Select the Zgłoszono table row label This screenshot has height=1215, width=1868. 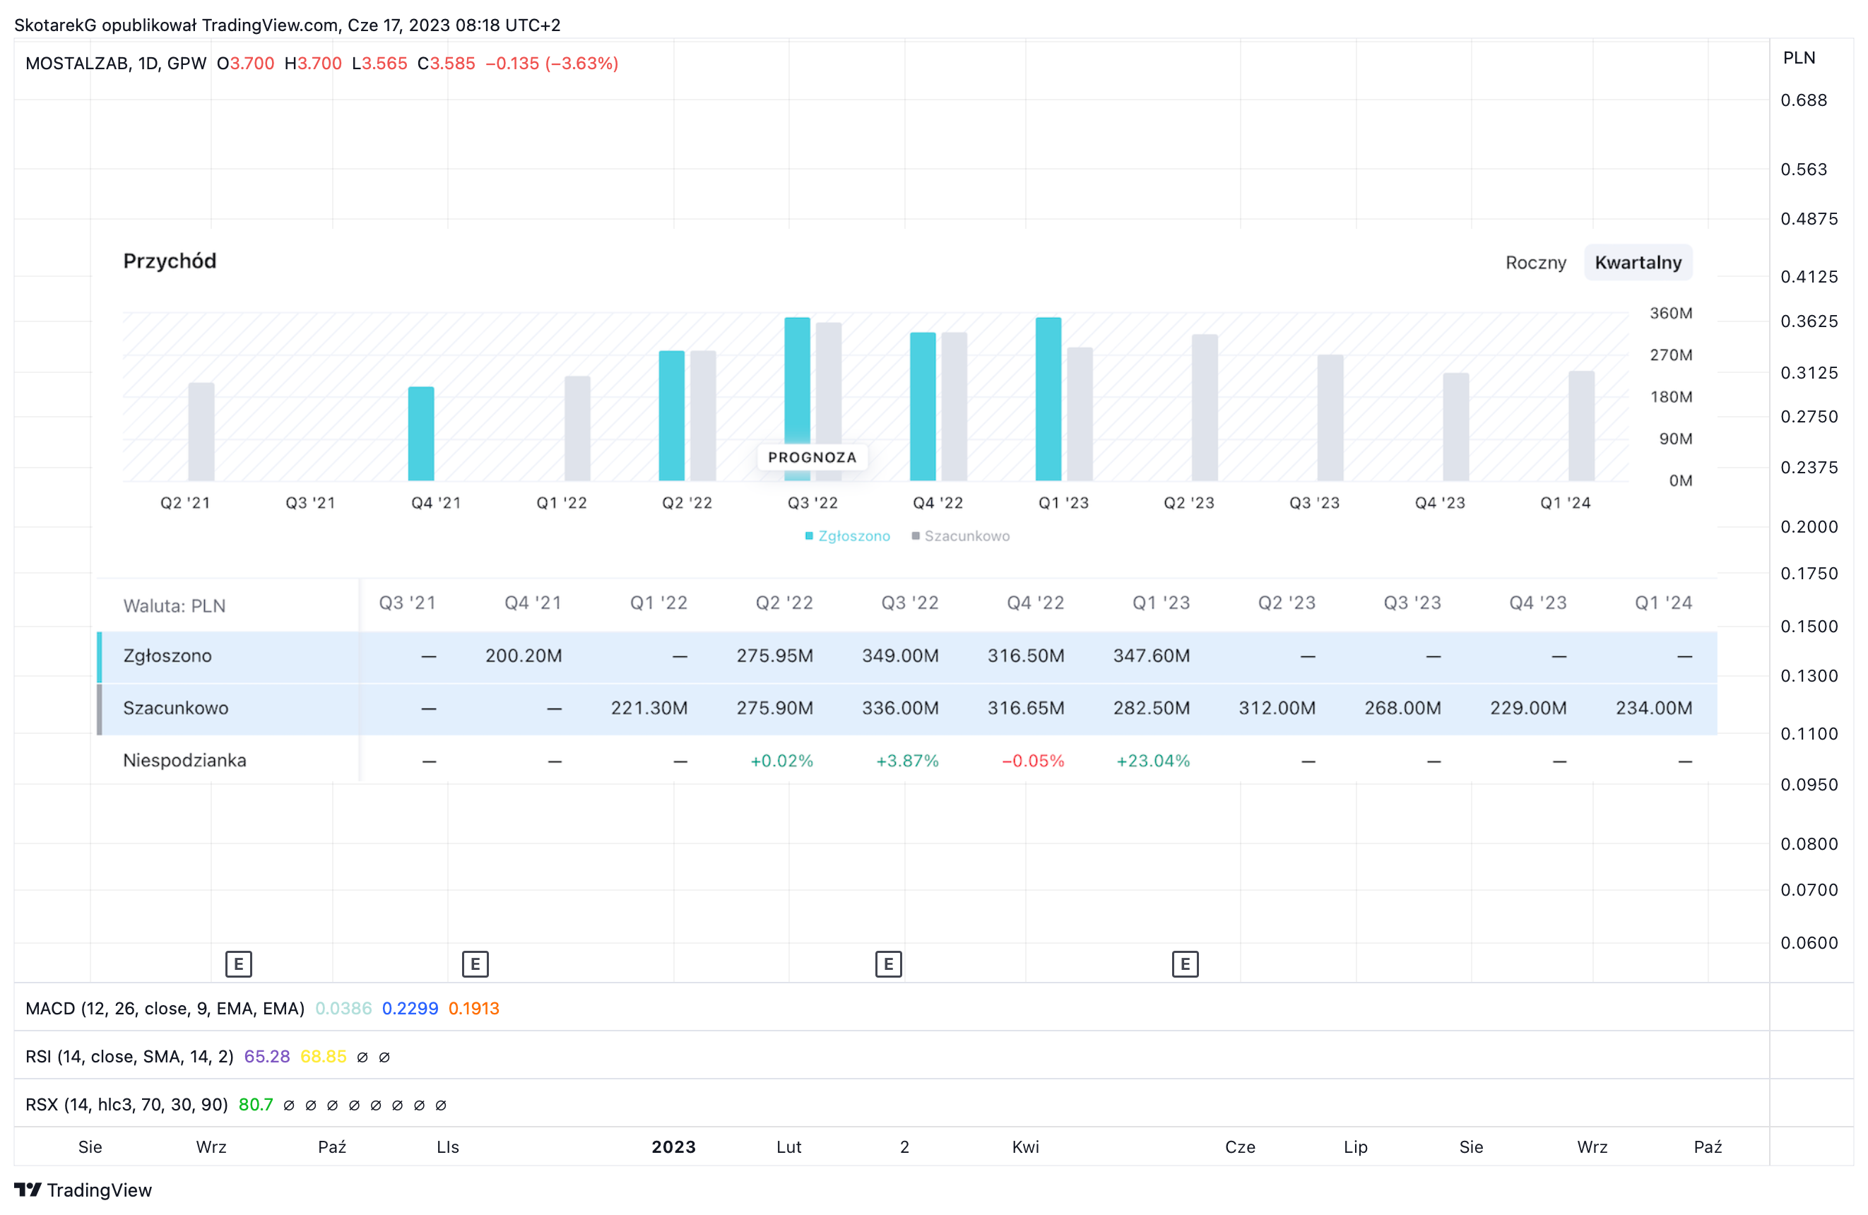point(167,656)
